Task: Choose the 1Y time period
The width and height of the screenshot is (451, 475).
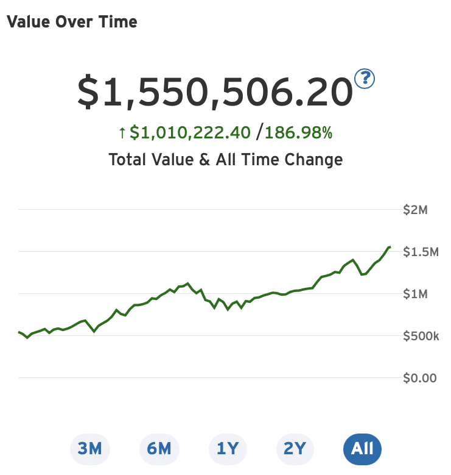Action: (x=228, y=449)
